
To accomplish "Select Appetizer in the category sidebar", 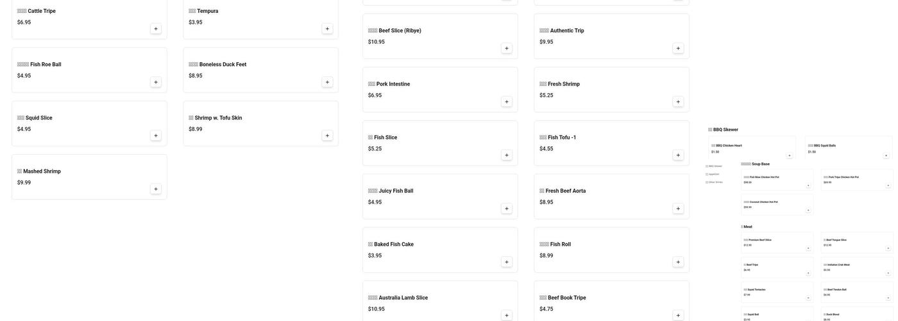I will (713, 174).
